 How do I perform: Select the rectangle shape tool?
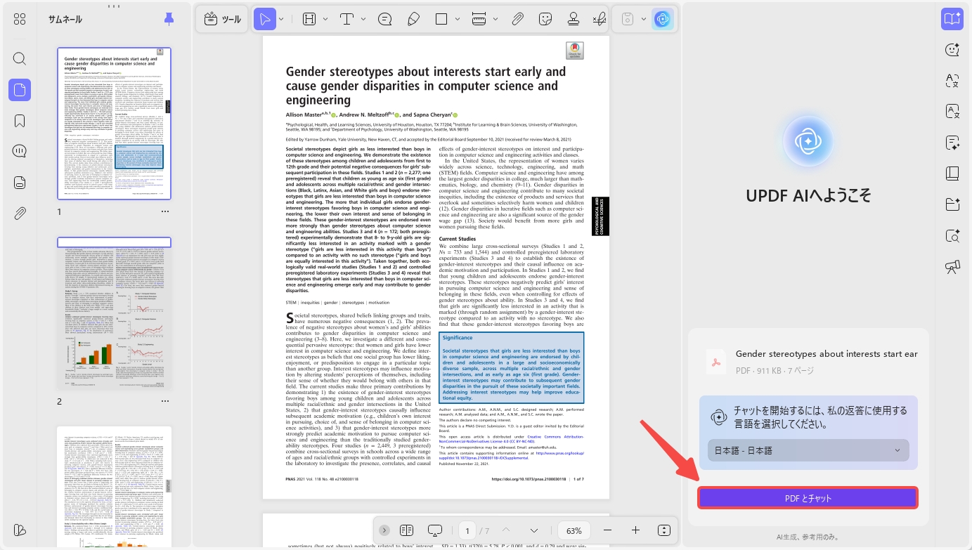click(x=441, y=19)
